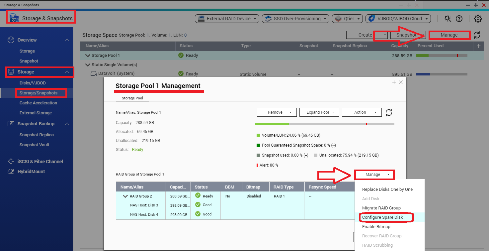Click the Manage button in Storage Space
The height and width of the screenshot is (251, 489).
449,35
